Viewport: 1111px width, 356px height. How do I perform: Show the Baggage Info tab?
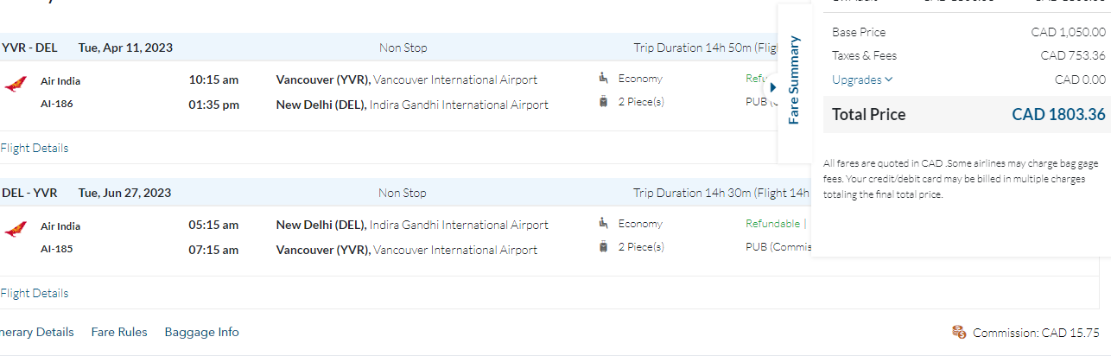click(x=202, y=332)
